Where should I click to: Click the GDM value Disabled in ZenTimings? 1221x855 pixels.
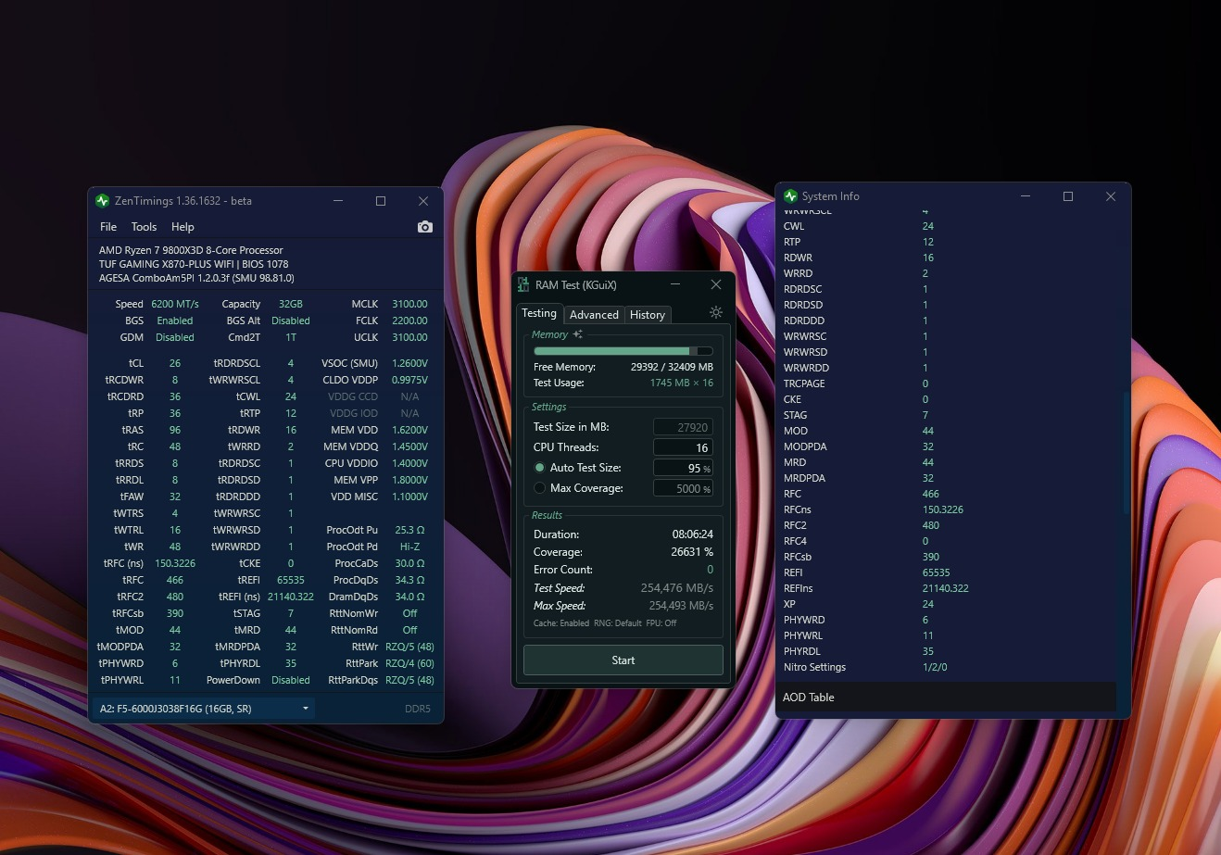[175, 337]
